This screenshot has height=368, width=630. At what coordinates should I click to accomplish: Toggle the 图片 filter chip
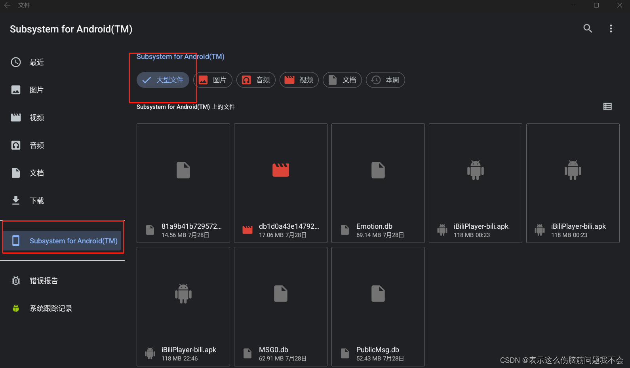click(213, 80)
